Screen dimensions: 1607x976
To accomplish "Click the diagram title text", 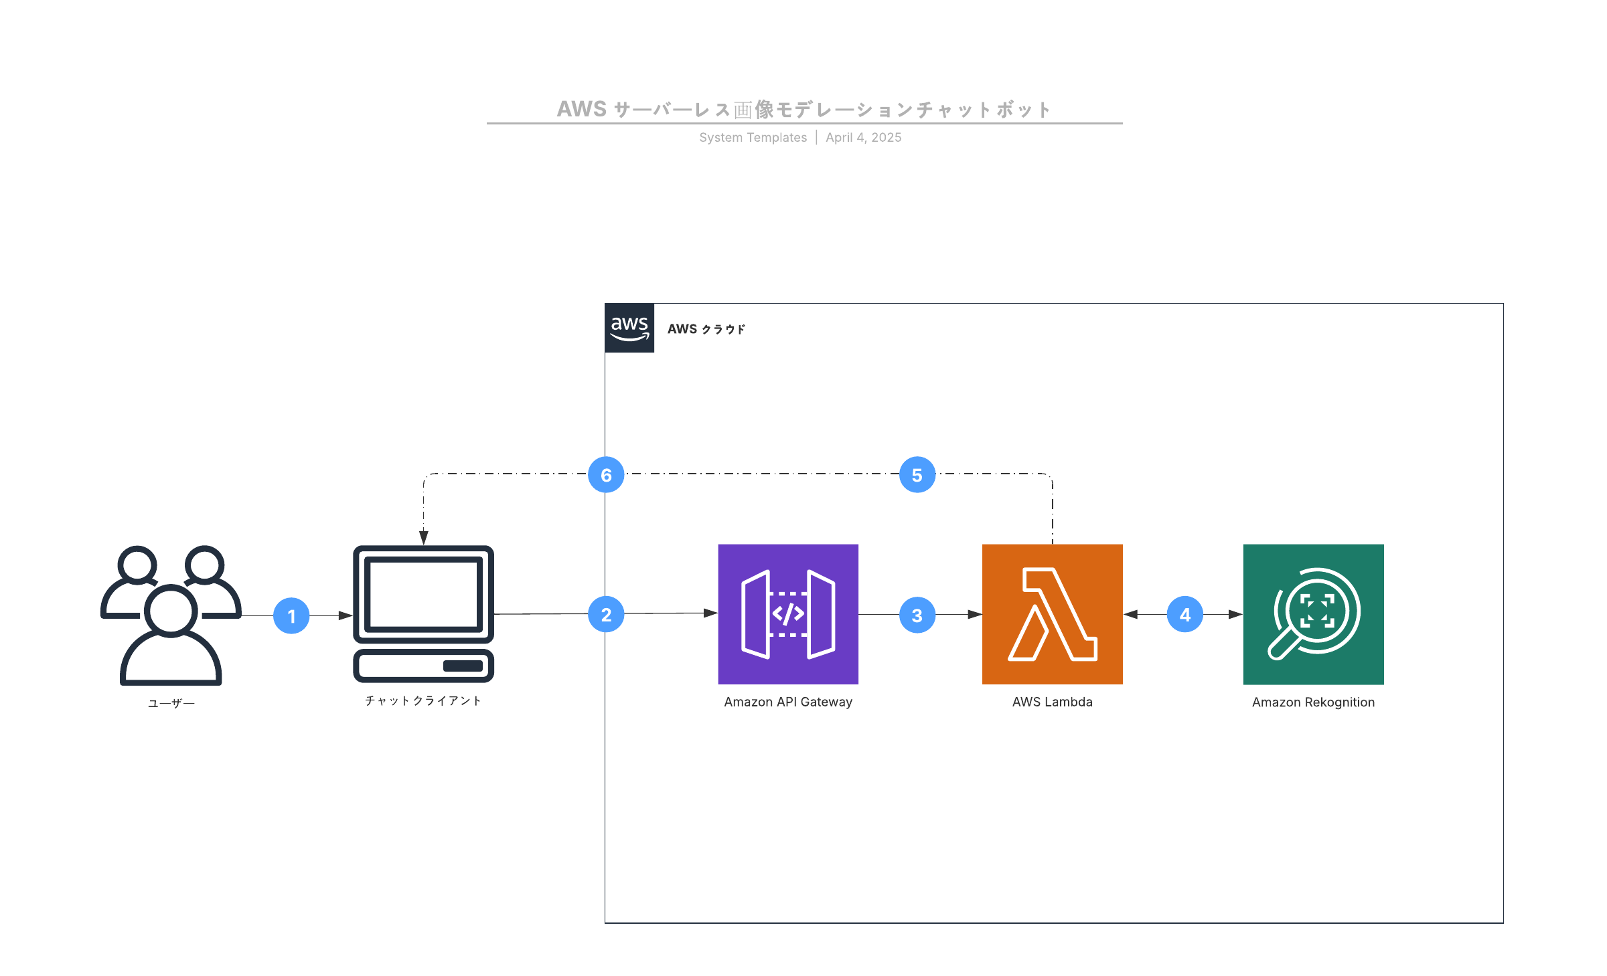I will pyautogui.click(x=804, y=109).
